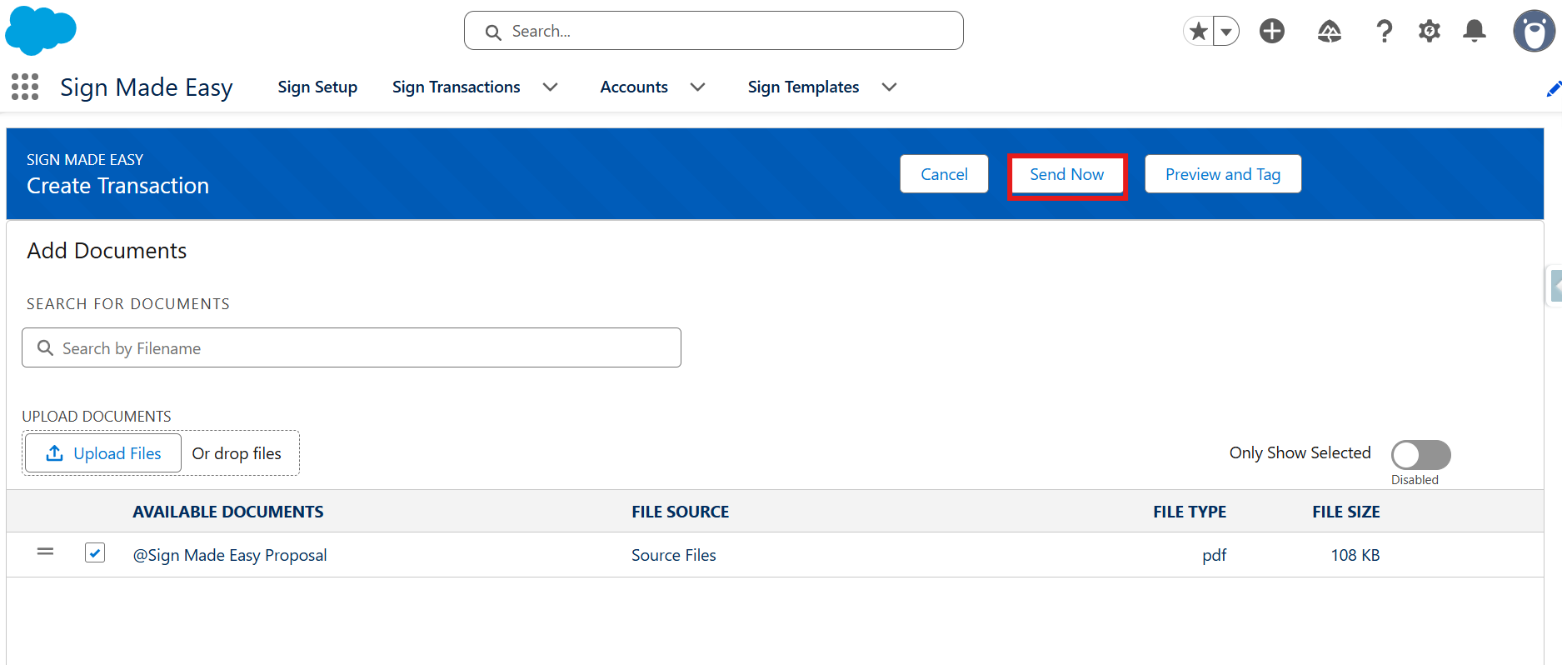Expand the Accounts dropdown chevron

(697, 87)
